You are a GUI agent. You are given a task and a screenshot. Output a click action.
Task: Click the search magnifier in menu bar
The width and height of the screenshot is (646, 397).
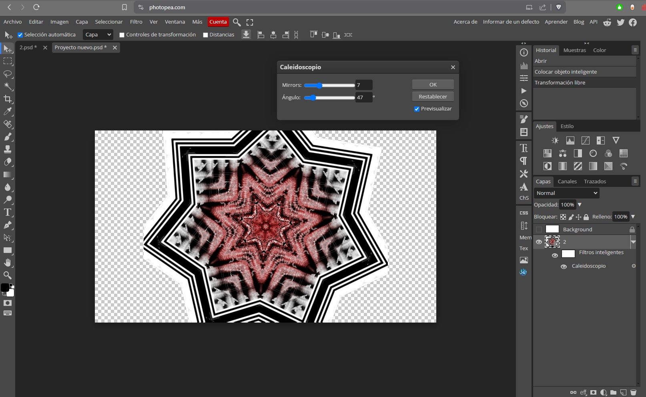(x=237, y=22)
